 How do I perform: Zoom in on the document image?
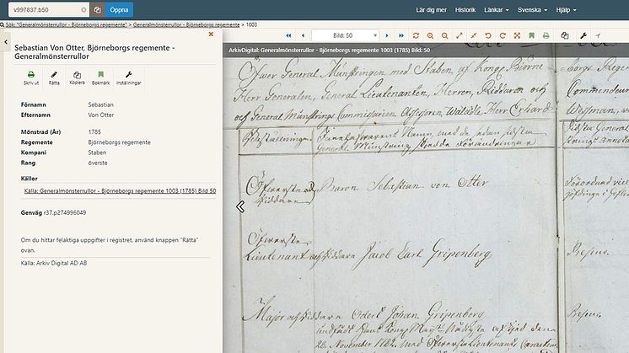pos(430,35)
